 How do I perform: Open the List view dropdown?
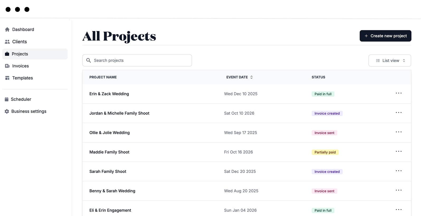point(390,61)
